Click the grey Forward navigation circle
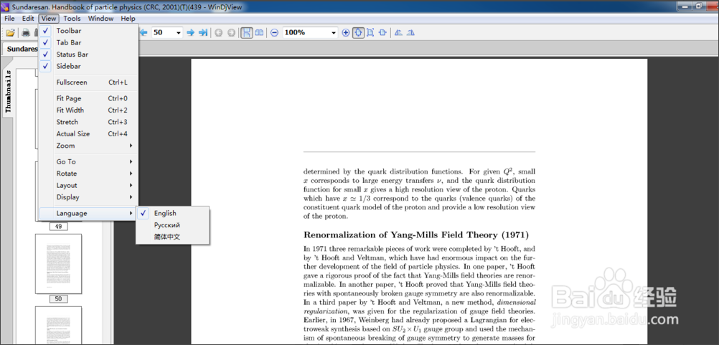The width and height of the screenshot is (719, 345). [231, 32]
